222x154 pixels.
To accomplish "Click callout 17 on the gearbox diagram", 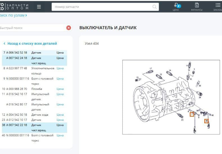I will pos(151,68).
